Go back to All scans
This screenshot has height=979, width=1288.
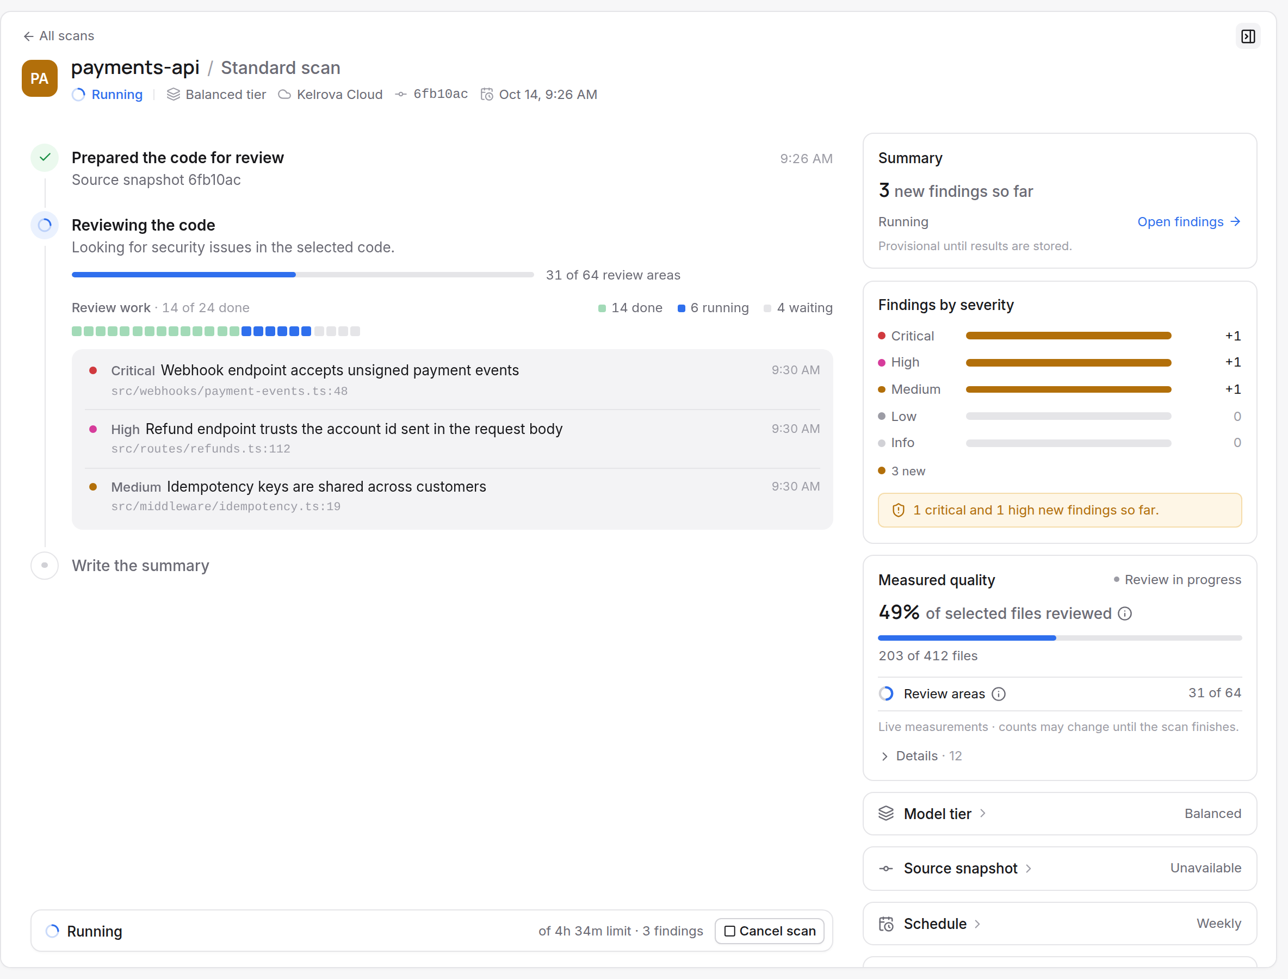(58, 36)
